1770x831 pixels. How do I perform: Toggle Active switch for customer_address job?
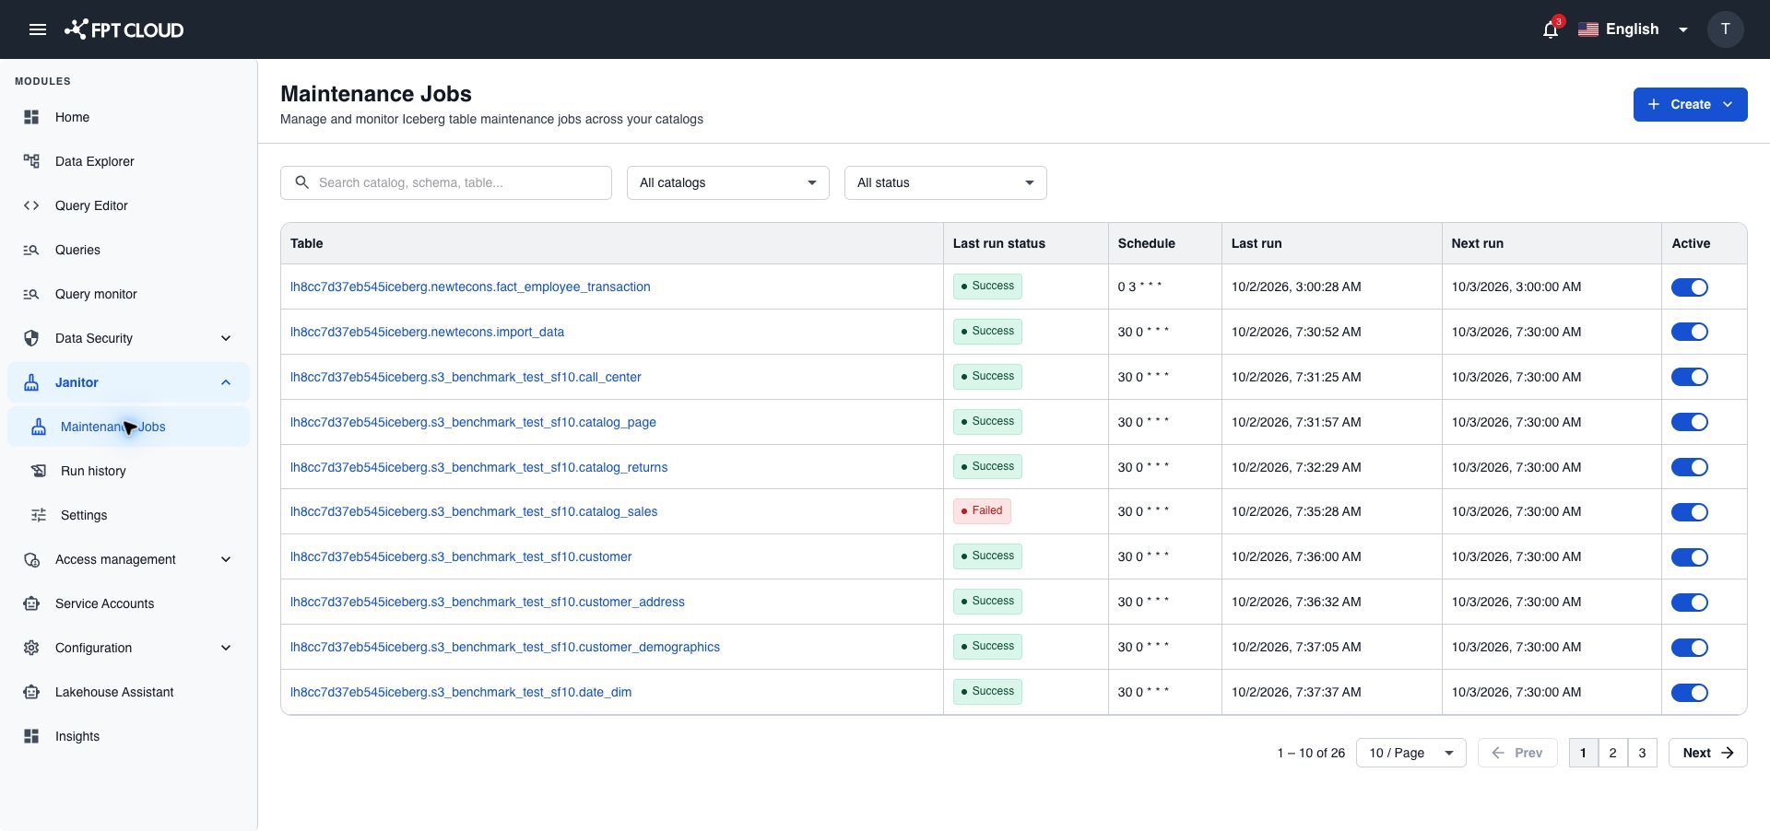tap(1689, 603)
